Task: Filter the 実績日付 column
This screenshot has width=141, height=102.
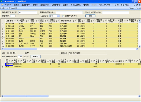Action: (x=21, y=61)
